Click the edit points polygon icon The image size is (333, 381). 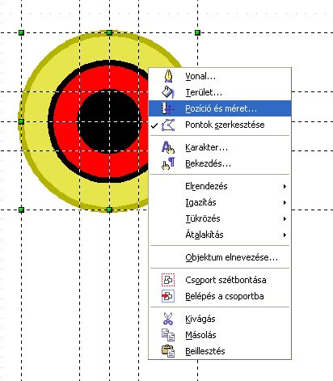click(x=168, y=125)
